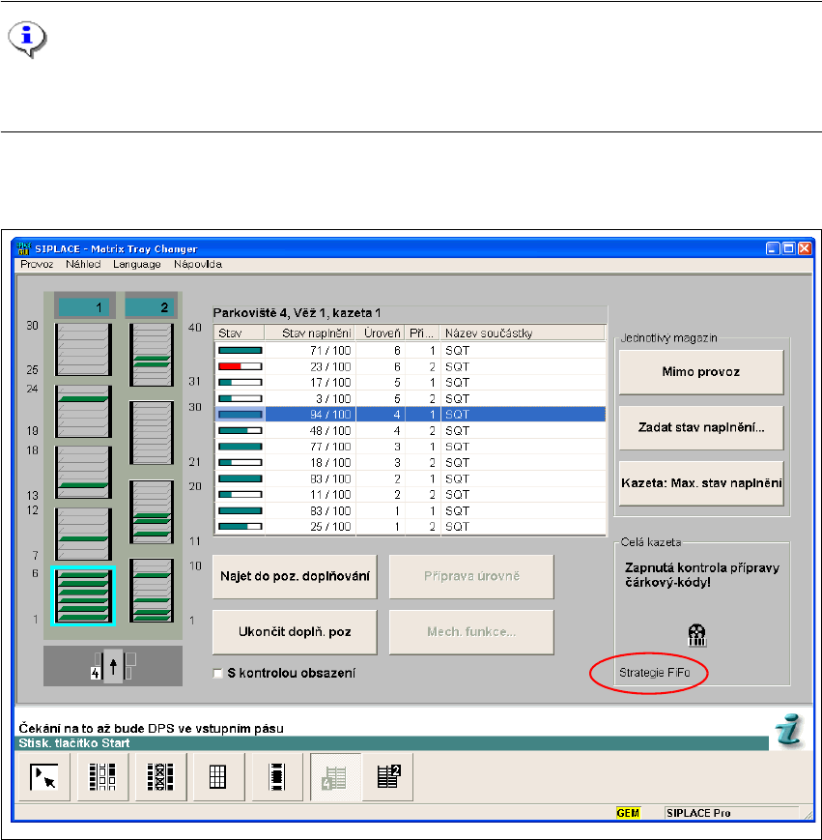822x840 pixels.
Task: Click the red fill bar of 23 / 100 row
Action: (229, 366)
